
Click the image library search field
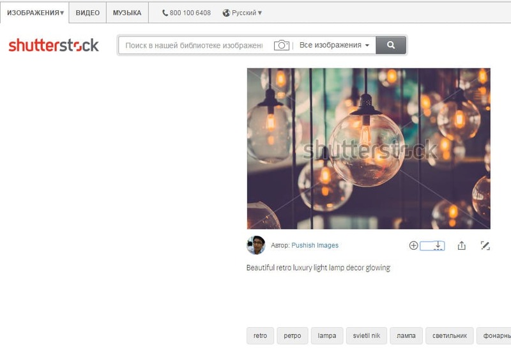[x=194, y=45]
